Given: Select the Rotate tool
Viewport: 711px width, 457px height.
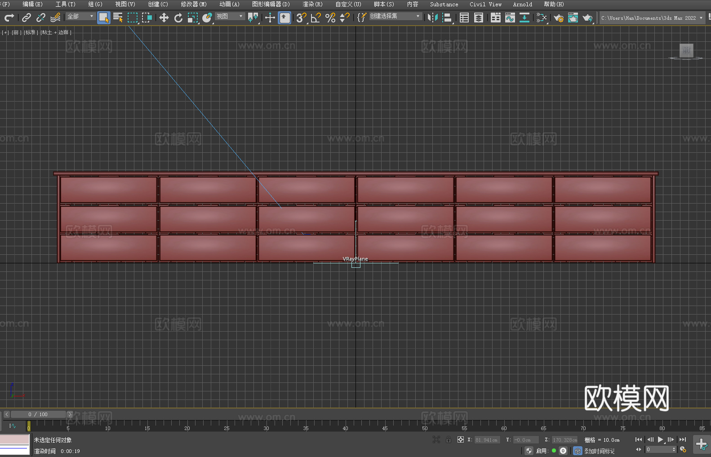Looking at the screenshot, I should point(178,18).
